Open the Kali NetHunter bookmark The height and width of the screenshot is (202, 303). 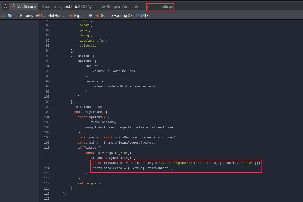coord(51,16)
